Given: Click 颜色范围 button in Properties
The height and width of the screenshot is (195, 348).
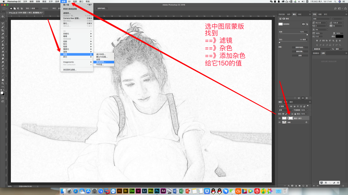Looking at the screenshot, I should 300,51.
